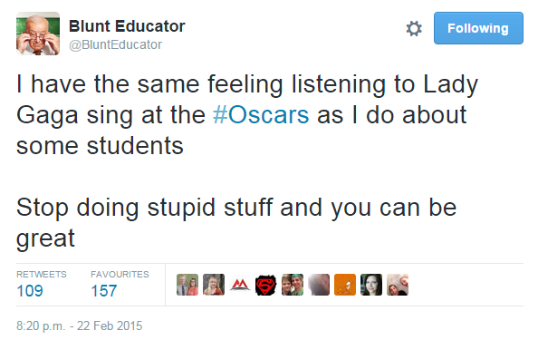Open the blonde woman avatar
Image resolution: width=538 pixels, height=340 pixels.
tap(214, 285)
